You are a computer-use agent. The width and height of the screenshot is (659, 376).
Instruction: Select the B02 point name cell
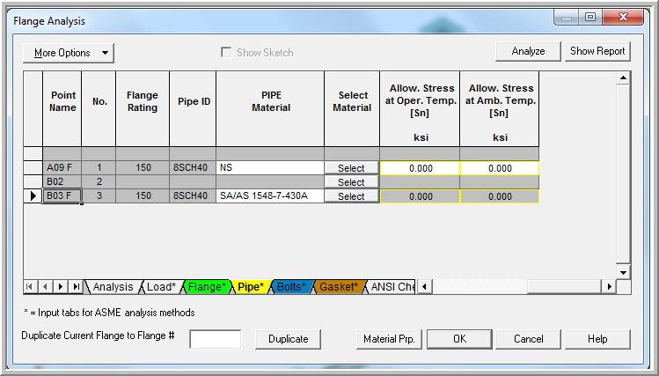[62, 181]
